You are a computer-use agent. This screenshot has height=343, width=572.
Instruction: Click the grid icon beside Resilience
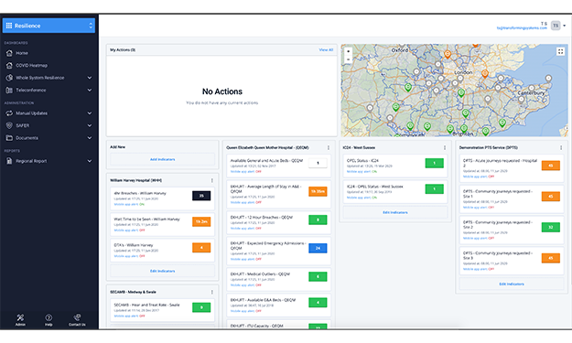point(9,26)
